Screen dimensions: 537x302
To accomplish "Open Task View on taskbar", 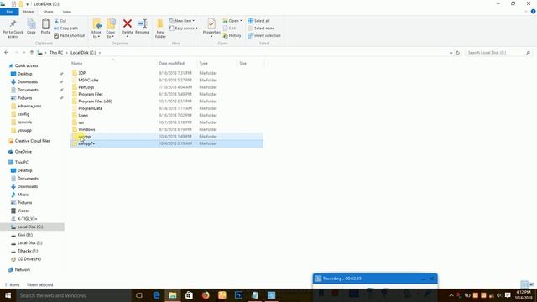I will 139,295.
